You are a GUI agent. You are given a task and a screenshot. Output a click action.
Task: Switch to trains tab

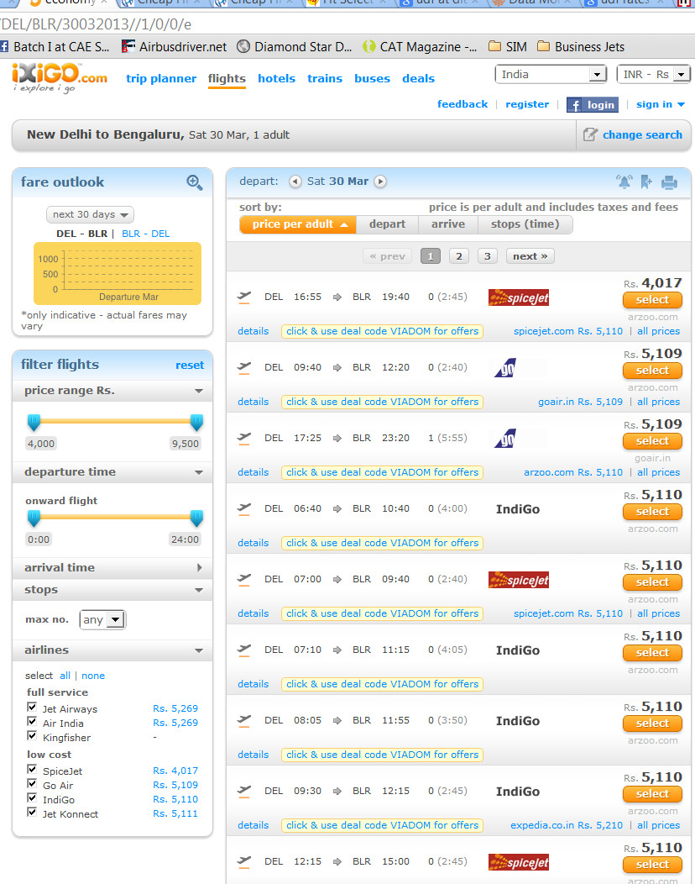click(325, 78)
